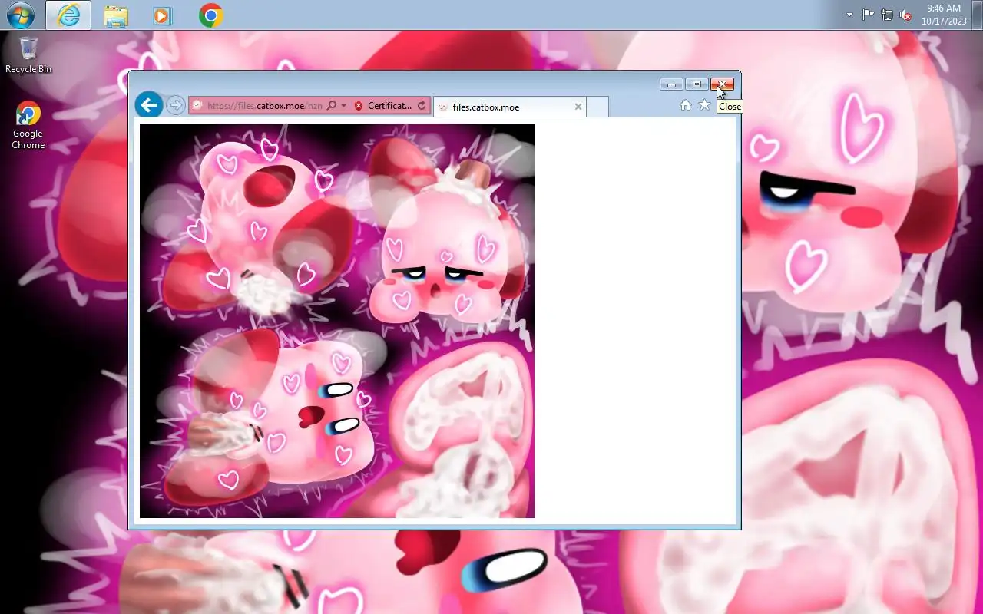The image size is (983, 614).
Task: Select the files.catbox.moe tab
Action: (x=510, y=107)
